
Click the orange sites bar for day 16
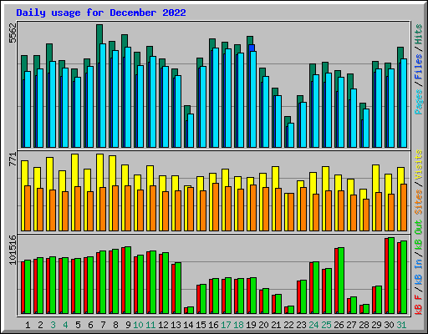click(216, 207)
